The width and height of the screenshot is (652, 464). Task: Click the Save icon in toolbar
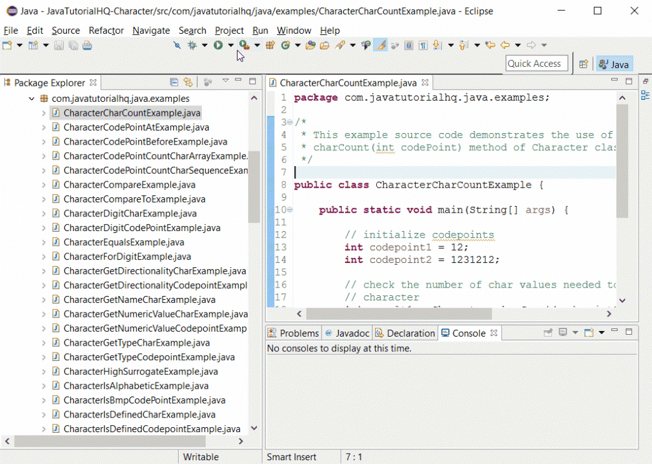59,45
